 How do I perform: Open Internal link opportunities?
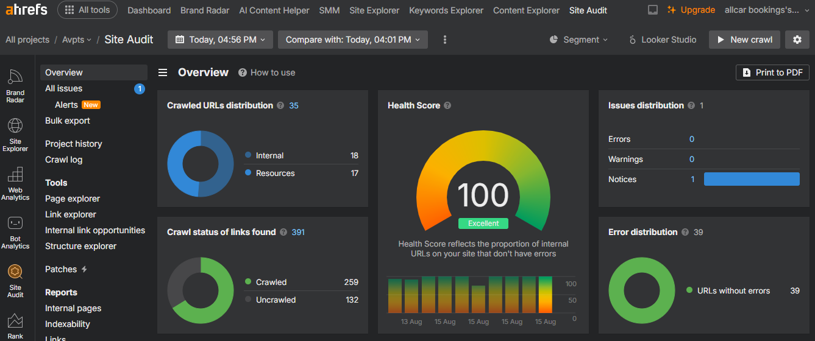[x=95, y=230]
